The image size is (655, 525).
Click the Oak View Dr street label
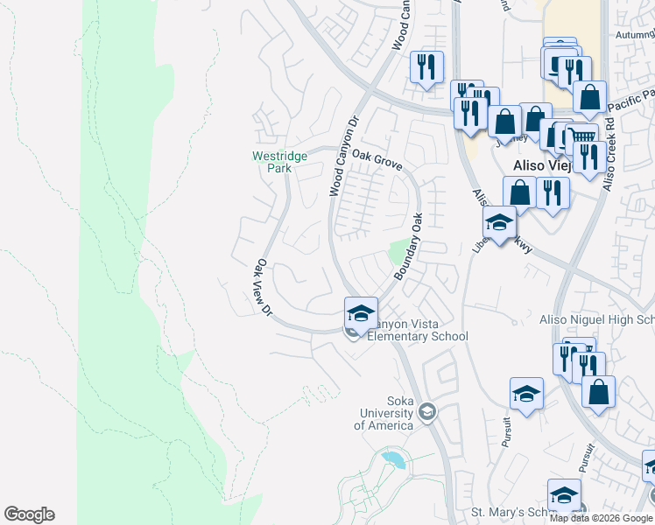(x=264, y=287)
